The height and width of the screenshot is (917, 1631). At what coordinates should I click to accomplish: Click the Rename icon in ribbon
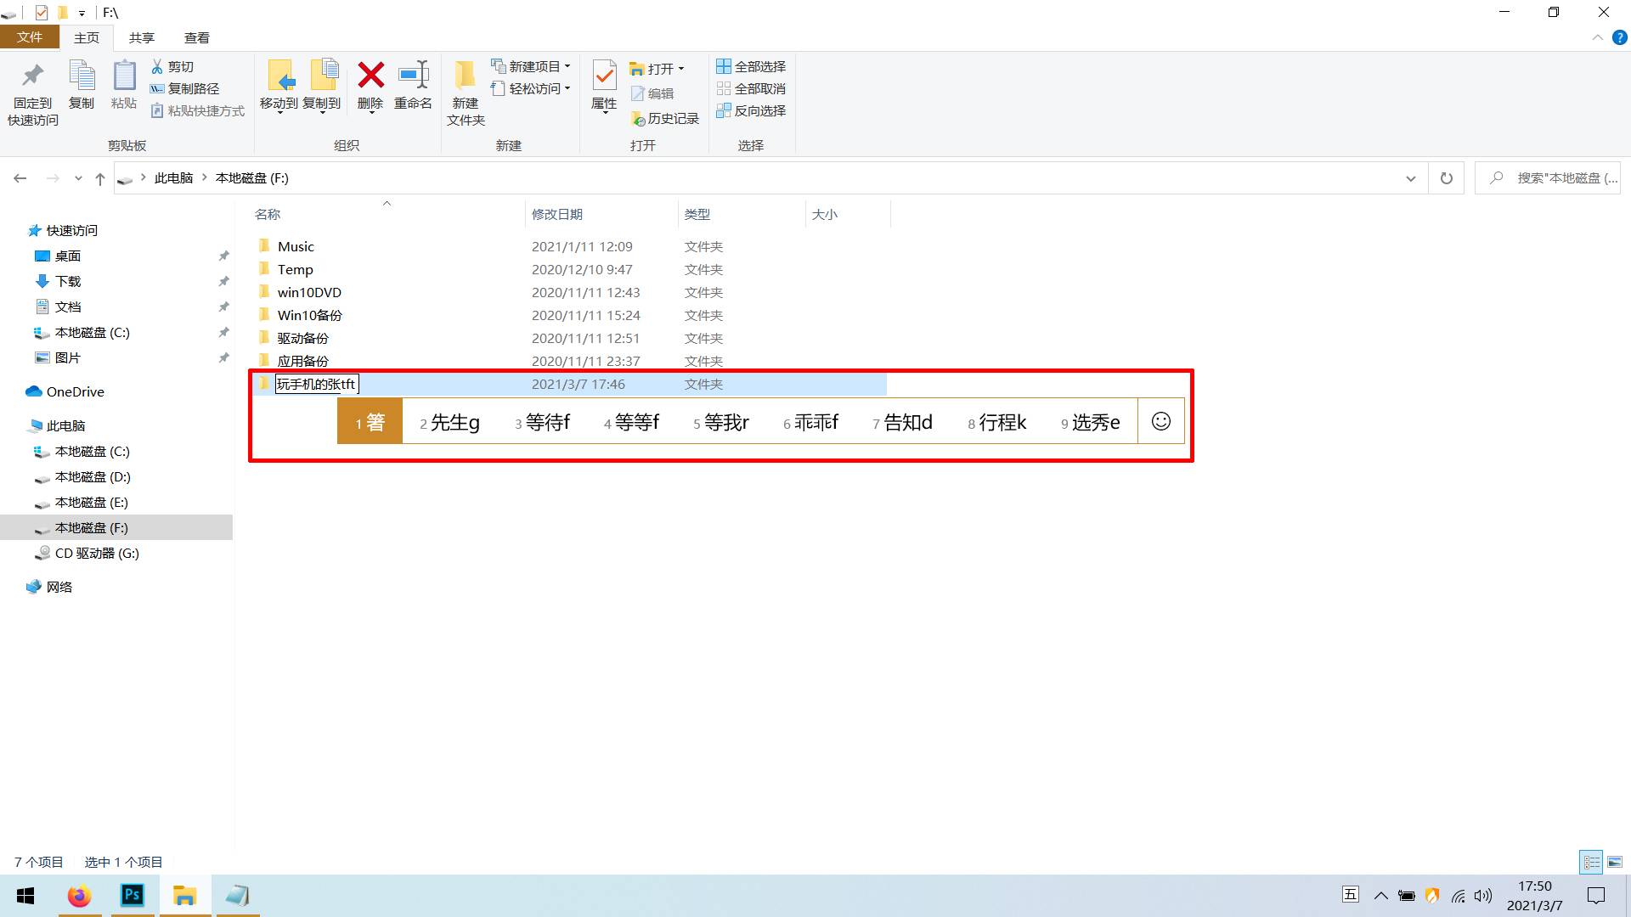tap(414, 76)
